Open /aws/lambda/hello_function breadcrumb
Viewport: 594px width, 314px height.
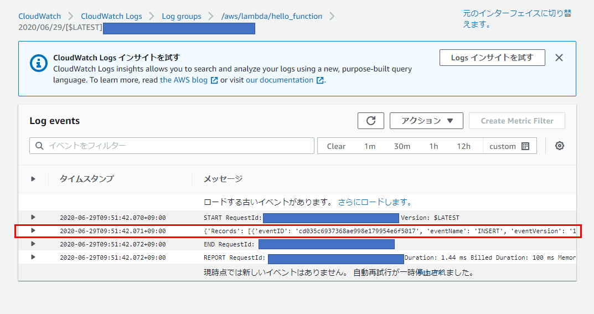click(272, 16)
